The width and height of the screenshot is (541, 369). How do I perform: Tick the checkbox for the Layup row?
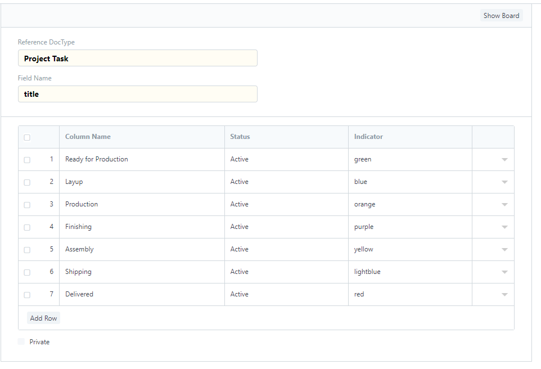27,182
